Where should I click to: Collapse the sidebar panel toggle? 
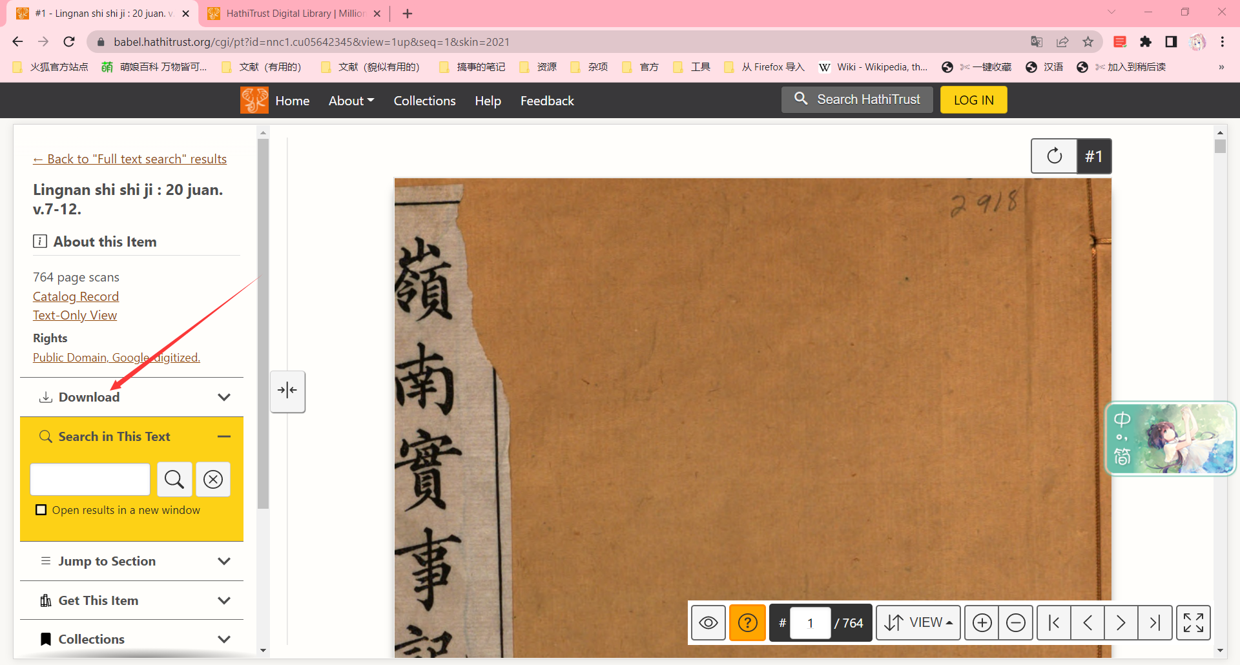point(287,391)
